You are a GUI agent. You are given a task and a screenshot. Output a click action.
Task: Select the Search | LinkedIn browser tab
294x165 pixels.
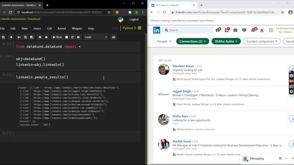click(173, 5)
